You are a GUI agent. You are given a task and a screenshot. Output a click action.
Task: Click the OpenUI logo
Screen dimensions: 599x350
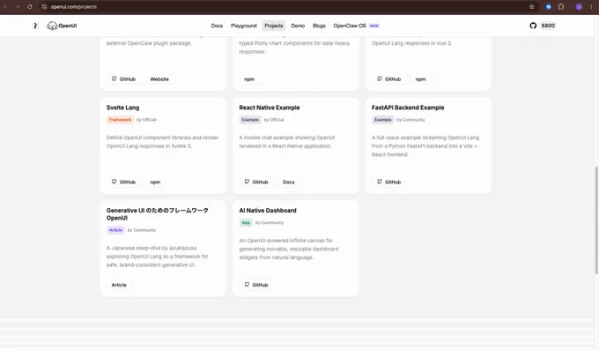(62, 26)
